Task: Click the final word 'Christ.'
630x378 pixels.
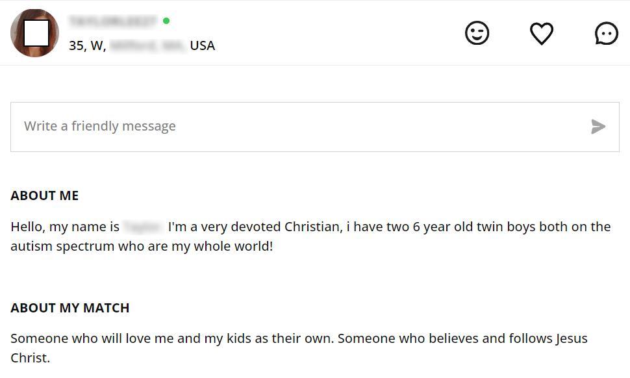Action: (30, 358)
